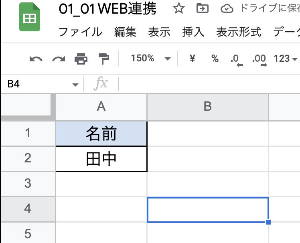
Task: Undo the last action
Action: coord(36,59)
